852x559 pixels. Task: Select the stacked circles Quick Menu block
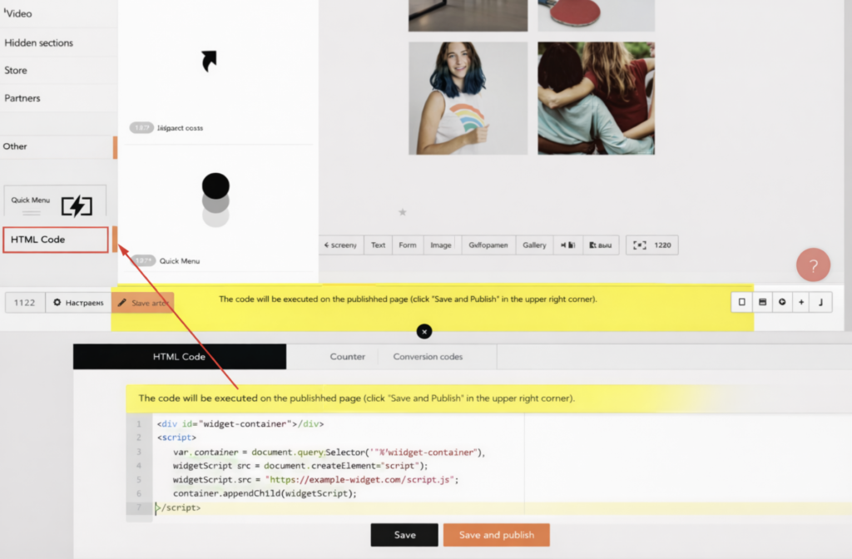[x=215, y=200]
